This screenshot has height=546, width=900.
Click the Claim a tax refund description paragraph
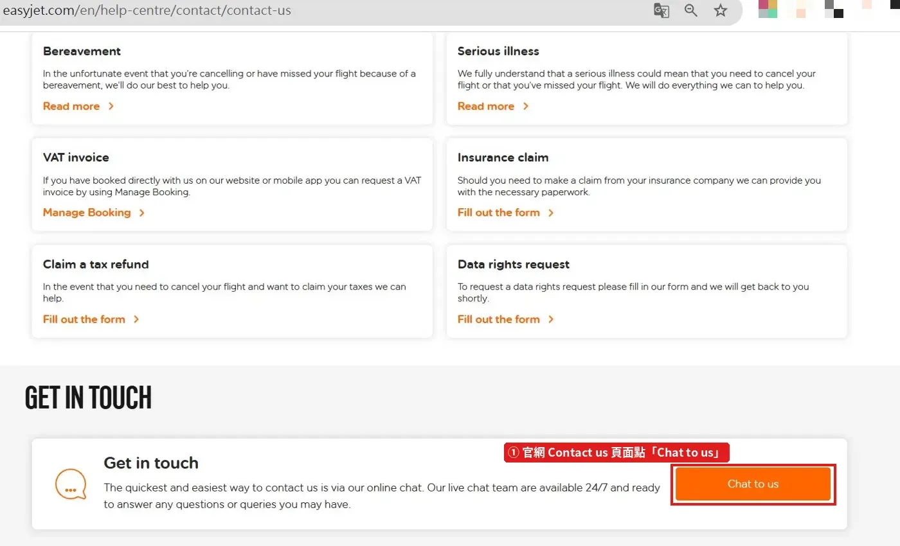tap(224, 293)
